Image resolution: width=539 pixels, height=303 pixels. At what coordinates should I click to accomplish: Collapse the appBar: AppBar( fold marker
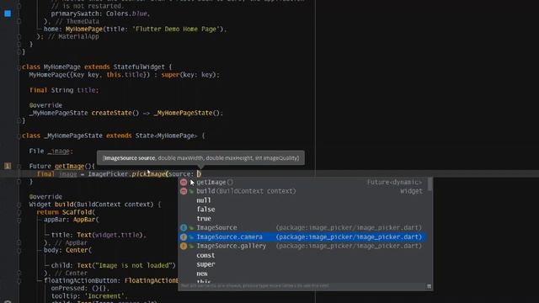pyautogui.click(x=19, y=220)
